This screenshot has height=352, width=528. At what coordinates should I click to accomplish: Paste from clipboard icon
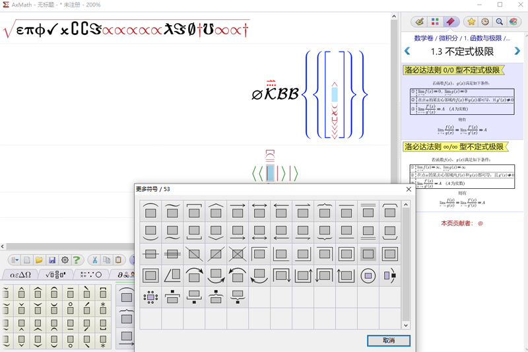point(119,260)
